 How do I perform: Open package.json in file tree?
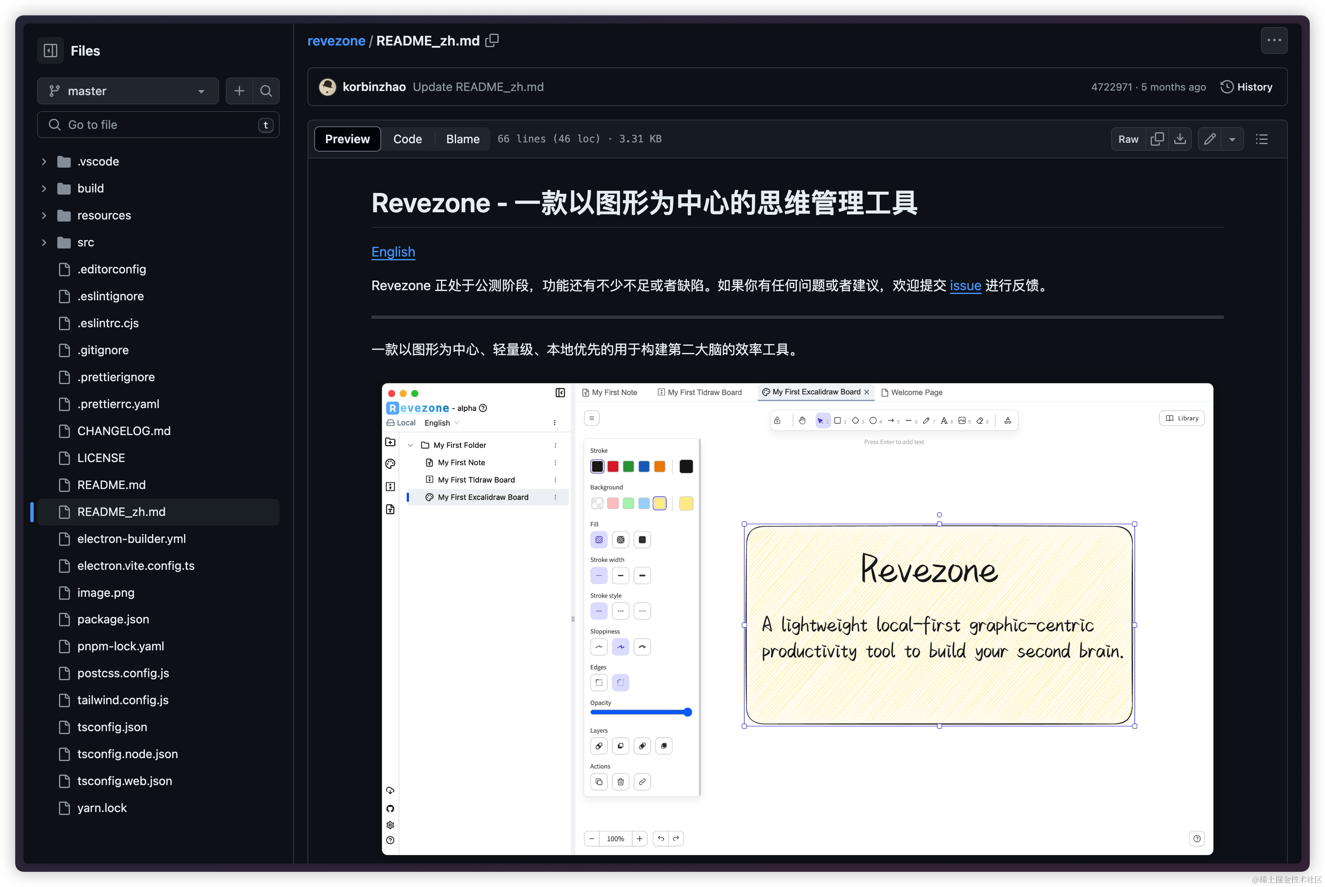point(113,619)
